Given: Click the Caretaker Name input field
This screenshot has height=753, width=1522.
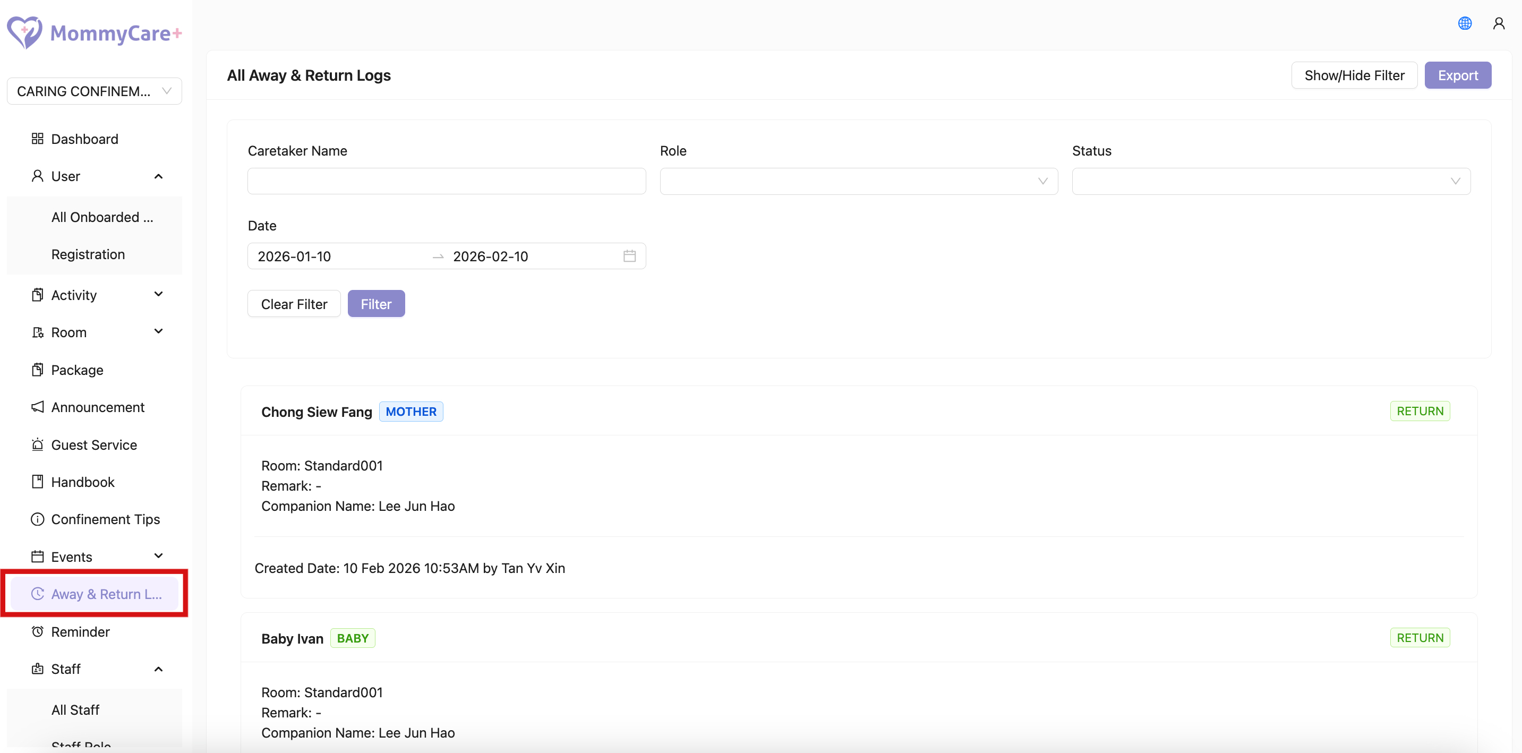Looking at the screenshot, I should coord(446,181).
